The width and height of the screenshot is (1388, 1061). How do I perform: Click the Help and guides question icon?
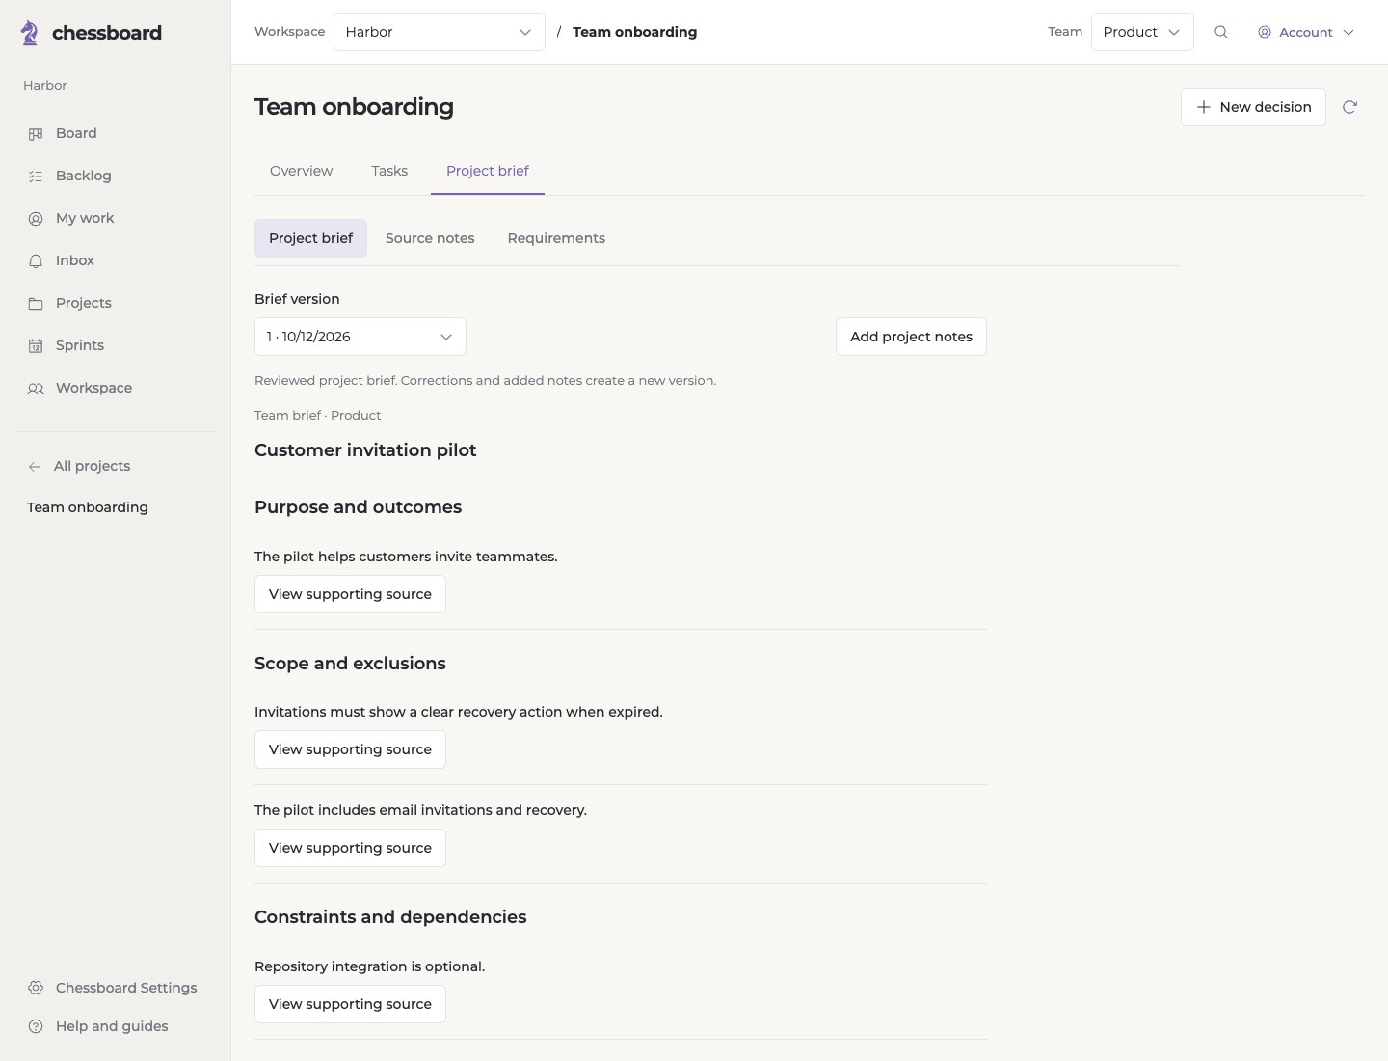[36, 1026]
